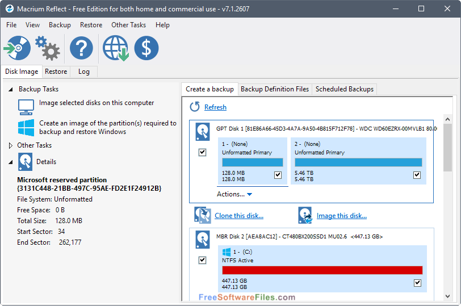This screenshot has height=306, width=461.
Task: Click the Details hard disk icon
Action: [25, 162]
